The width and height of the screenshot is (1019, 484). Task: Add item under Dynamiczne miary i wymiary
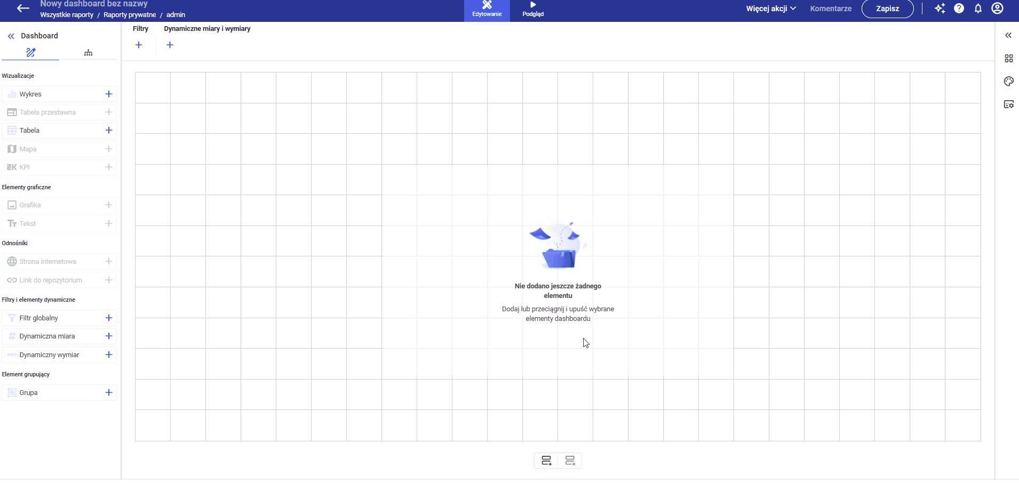click(170, 45)
